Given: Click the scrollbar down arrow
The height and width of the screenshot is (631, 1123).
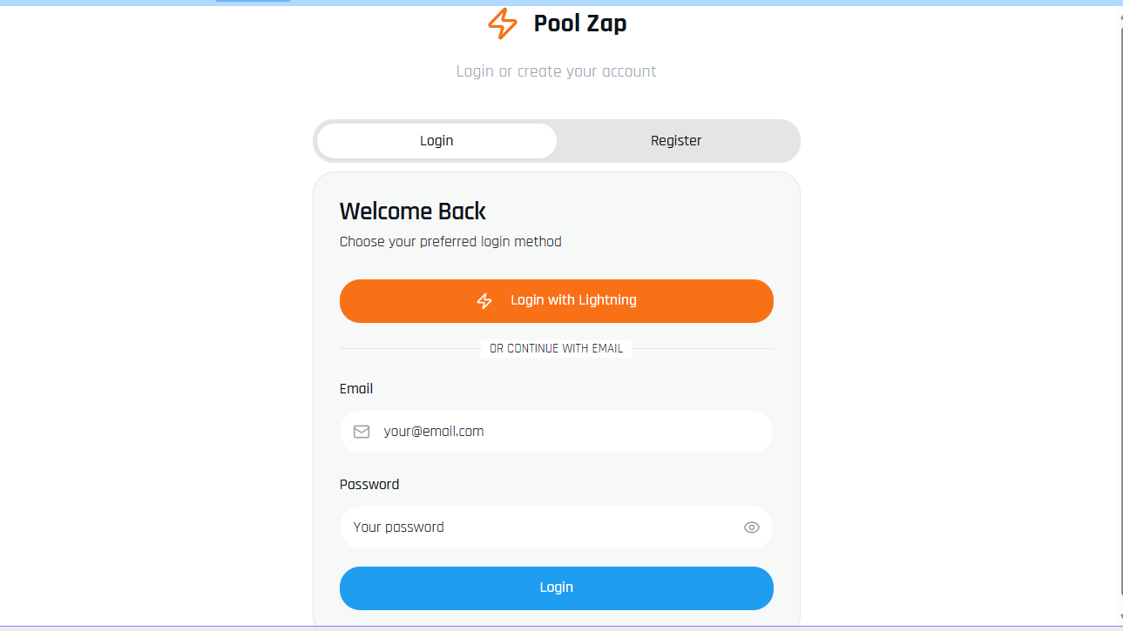Looking at the screenshot, I should [1120, 617].
